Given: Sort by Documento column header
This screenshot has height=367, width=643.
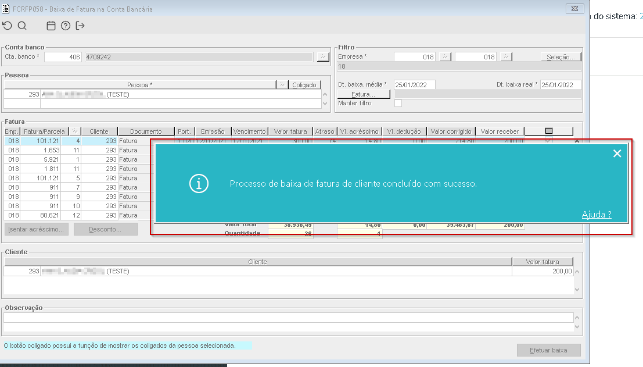Looking at the screenshot, I should point(146,131).
